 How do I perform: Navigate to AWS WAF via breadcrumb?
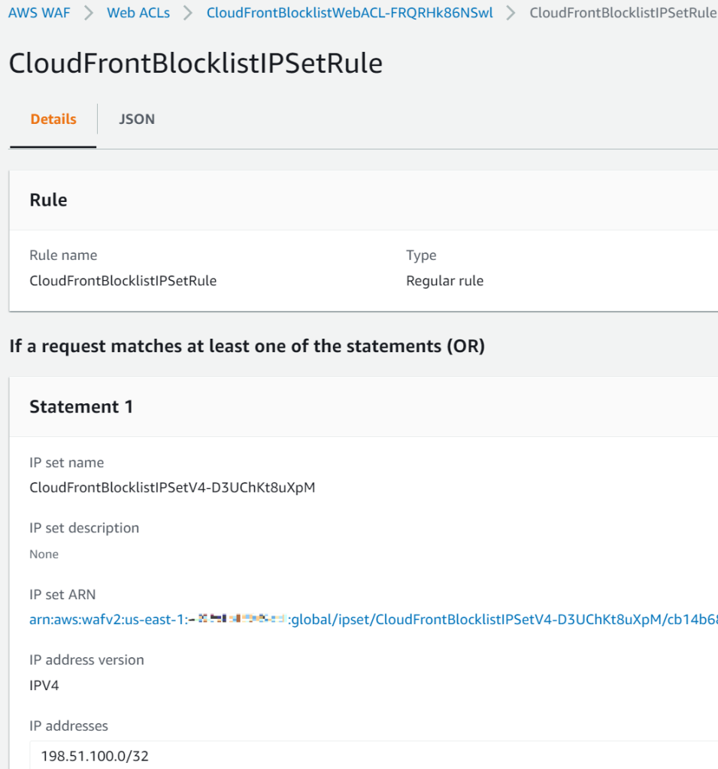pyautogui.click(x=39, y=13)
